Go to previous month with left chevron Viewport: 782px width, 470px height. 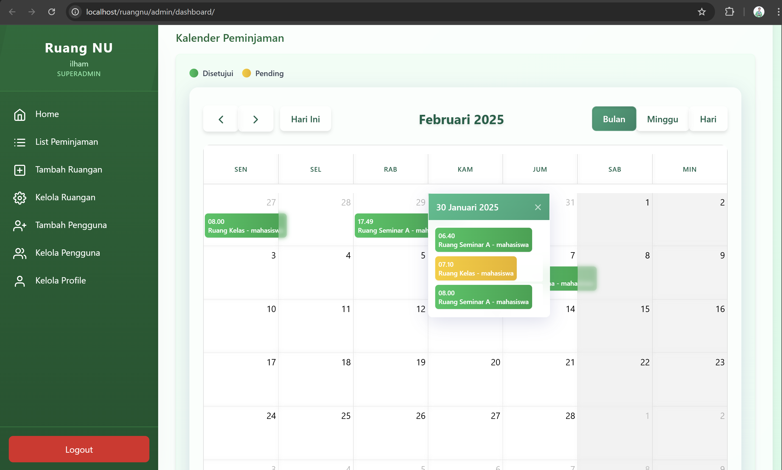(221, 119)
